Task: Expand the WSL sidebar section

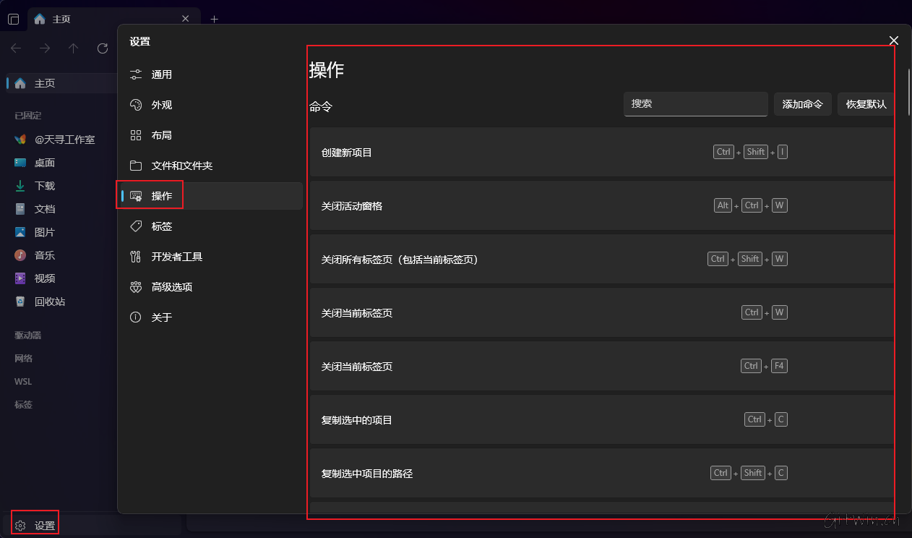Action: tap(23, 382)
